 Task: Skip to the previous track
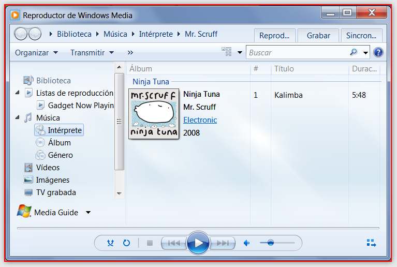pyautogui.click(x=174, y=243)
